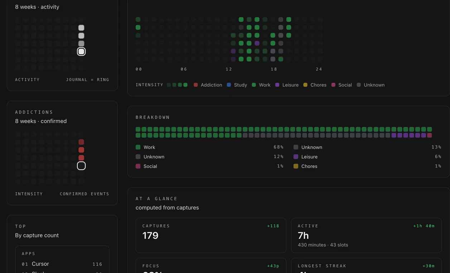Click the pink Social 1% breakdown icon
The image size is (450, 273).
(x=138, y=166)
